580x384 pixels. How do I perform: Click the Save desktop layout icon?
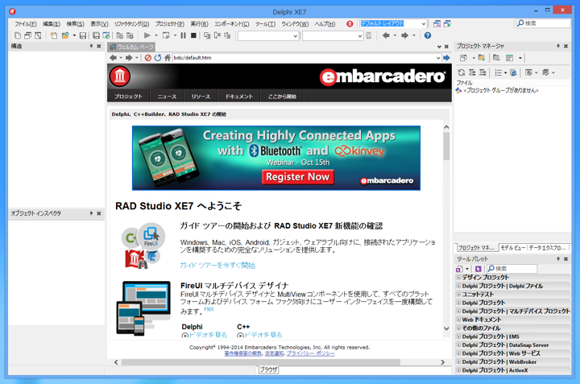coord(437,23)
